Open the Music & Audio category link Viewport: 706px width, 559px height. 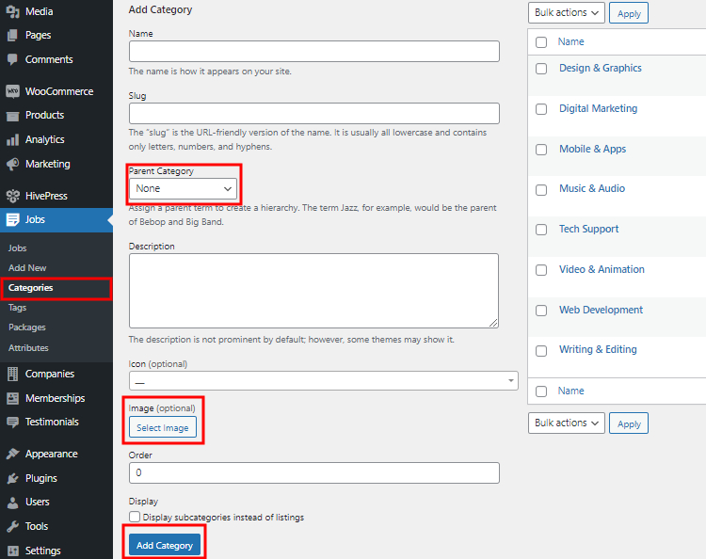point(592,188)
